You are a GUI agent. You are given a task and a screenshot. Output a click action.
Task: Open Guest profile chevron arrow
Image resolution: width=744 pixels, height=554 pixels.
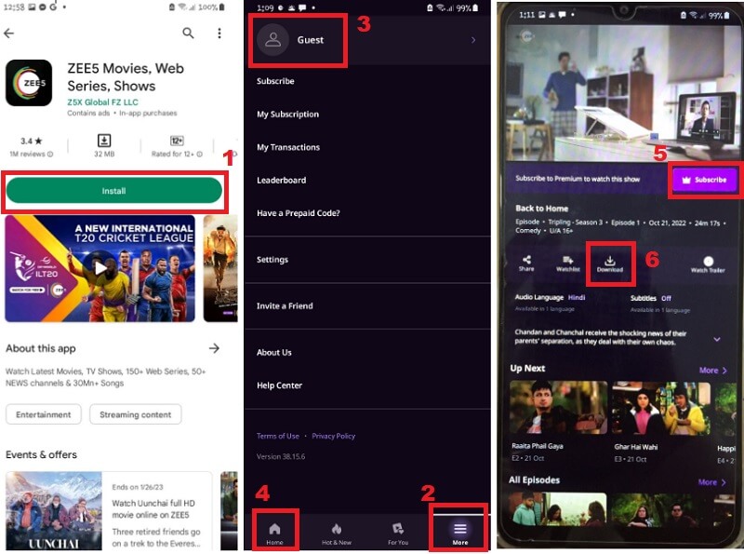click(473, 40)
